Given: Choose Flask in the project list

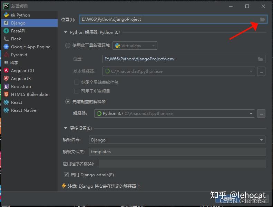Looking at the screenshot, I should tap(29, 39).
